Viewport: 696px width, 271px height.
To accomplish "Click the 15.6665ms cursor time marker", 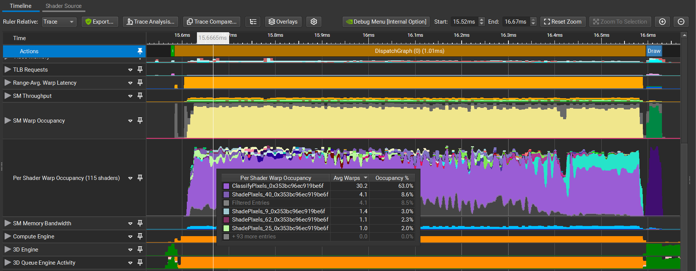I will click(213, 38).
